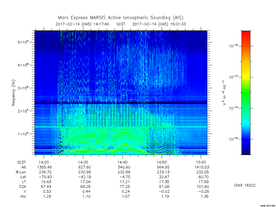The image size is (276, 207).
Task: Click the 5×10^6 frequency tick label
Action: click(23, 42)
